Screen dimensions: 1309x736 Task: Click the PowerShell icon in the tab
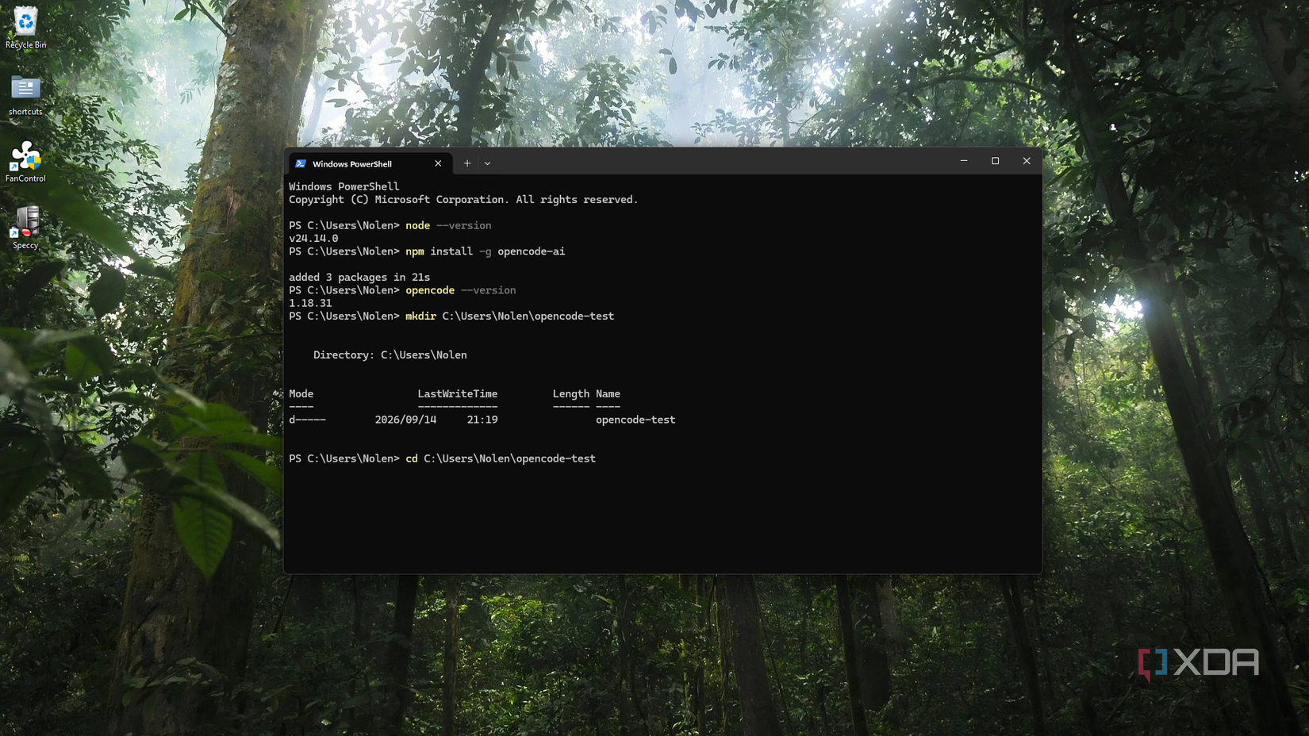click(301, 163)
